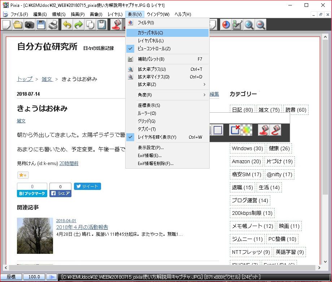Choose 拡大率プラス(U) zoom in entry

[x=167, y=69]
